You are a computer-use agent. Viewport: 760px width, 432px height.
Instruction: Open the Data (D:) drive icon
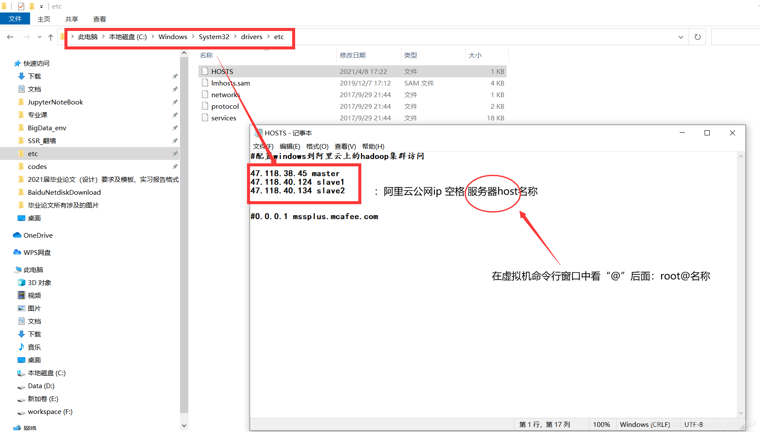point(21,386)
